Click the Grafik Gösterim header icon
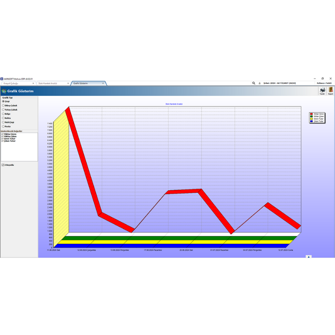Viewport: 335px width, 335px height. pos(4,91)
